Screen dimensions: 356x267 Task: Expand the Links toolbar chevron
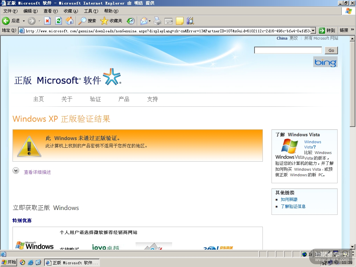tap(353, 30)
